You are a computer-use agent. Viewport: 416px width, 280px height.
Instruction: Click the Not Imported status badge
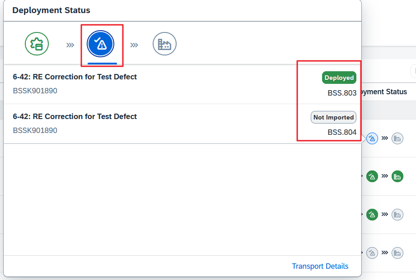pos(333,117)
